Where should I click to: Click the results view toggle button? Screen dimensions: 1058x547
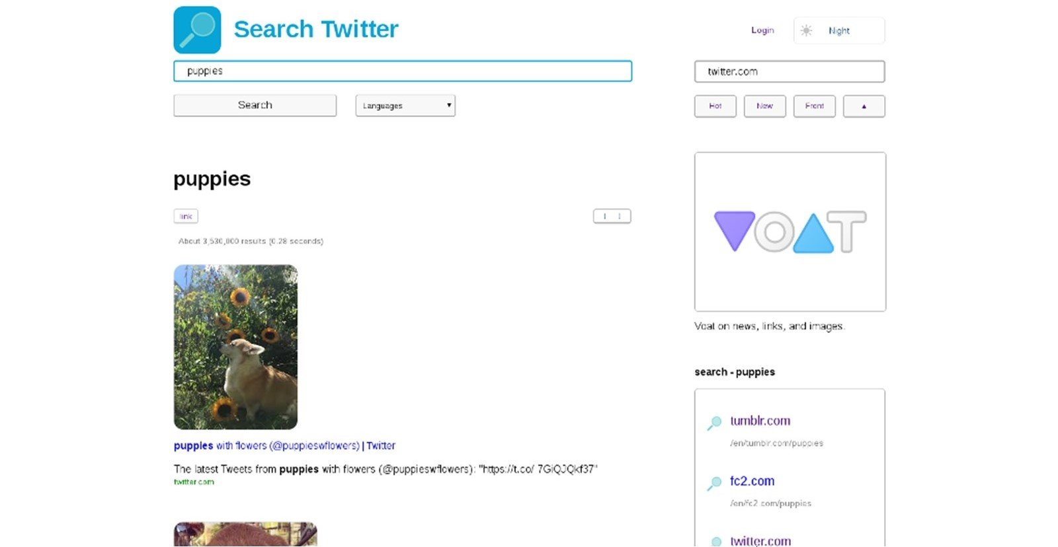(612, 216)
